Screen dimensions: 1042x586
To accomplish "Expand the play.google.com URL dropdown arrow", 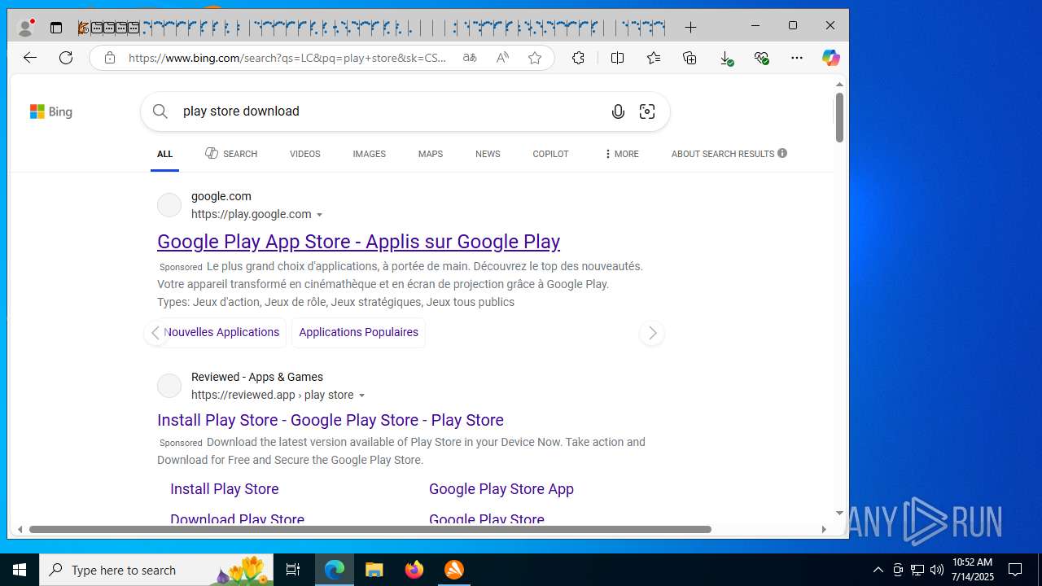I will [320, 215].
